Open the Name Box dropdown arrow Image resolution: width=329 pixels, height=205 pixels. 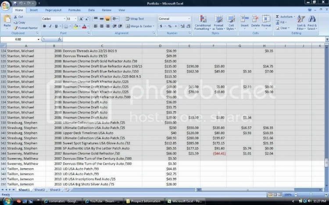pyautogui.click(x=39, y=39)
